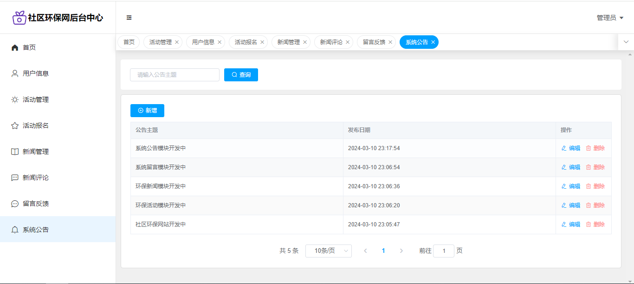The width and height of the screenshot is (634, 284).
Task: Navigate to 新闻评论 sidebar entry
Action: (x=36, y=178)
